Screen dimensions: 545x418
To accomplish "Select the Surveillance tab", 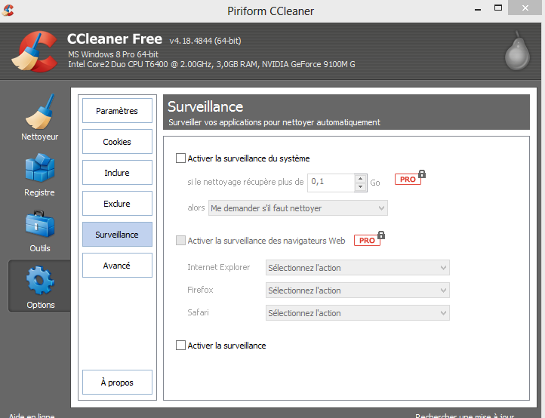I will (x=117, y=234).
